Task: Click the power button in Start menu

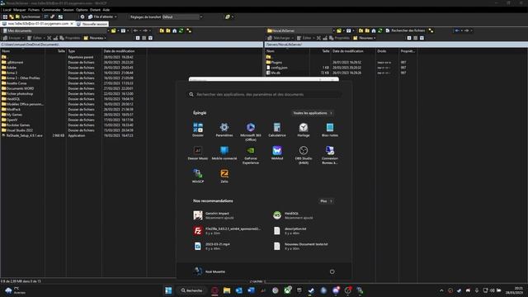Action: pos(332,271)
